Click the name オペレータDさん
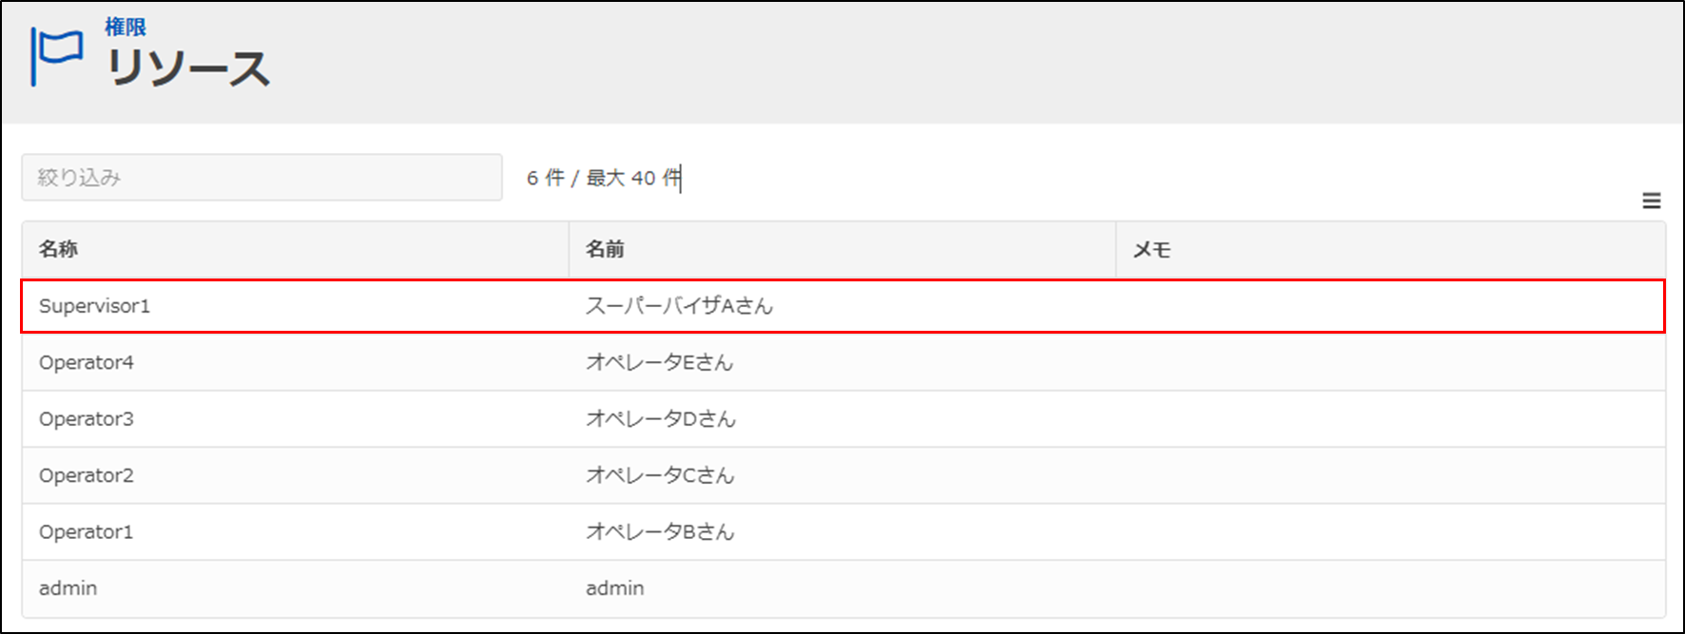 660,418
